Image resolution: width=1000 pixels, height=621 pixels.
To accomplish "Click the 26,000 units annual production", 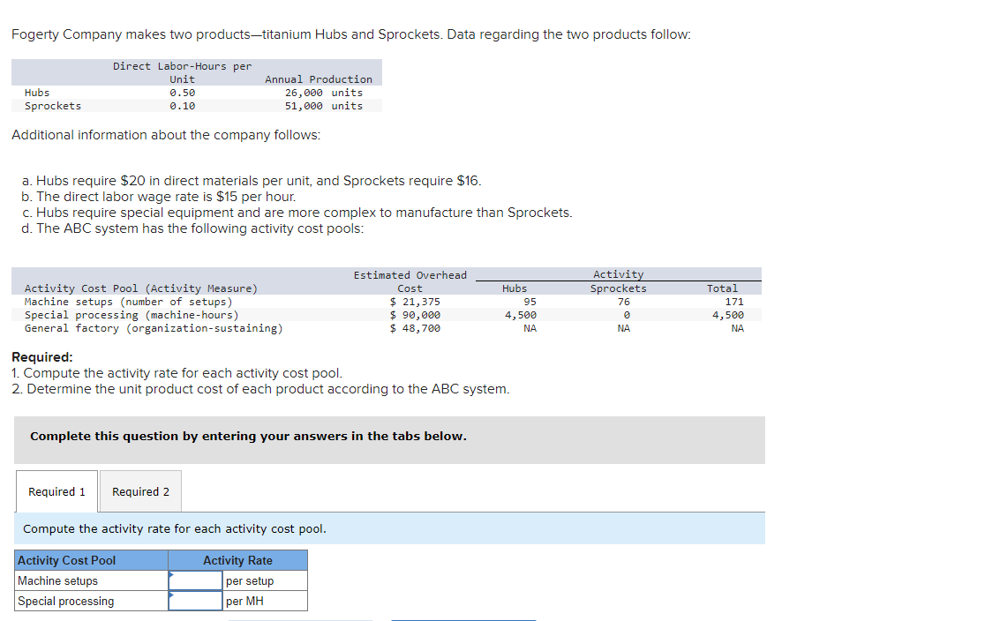I will 323,94.
